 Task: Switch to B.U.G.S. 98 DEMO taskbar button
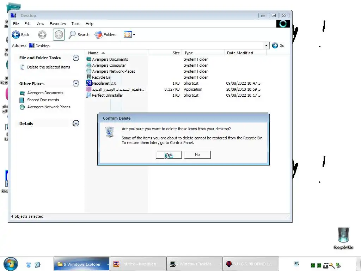tap(251, 264)
